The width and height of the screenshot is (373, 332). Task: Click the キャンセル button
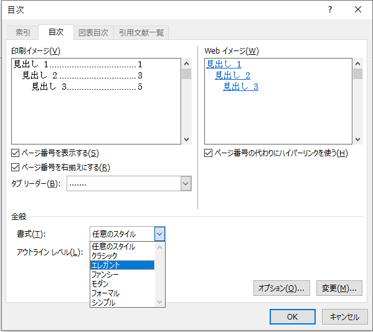[x=345, y=317]
